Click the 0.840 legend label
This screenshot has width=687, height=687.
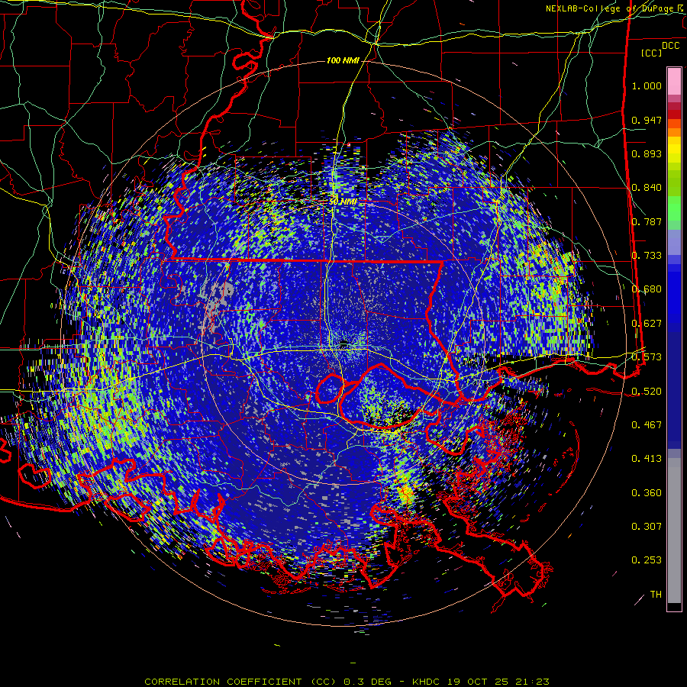click(647, 188)
